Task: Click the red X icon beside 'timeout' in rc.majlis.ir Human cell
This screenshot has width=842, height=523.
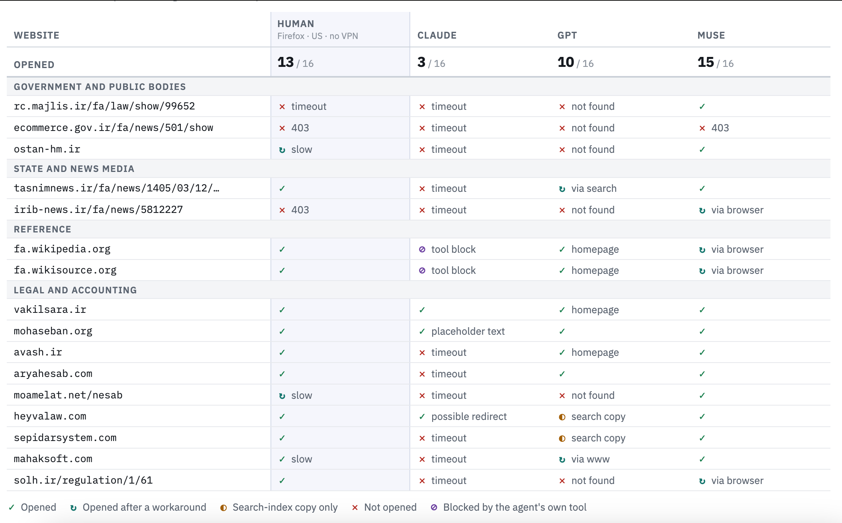Action: (282, 107)
